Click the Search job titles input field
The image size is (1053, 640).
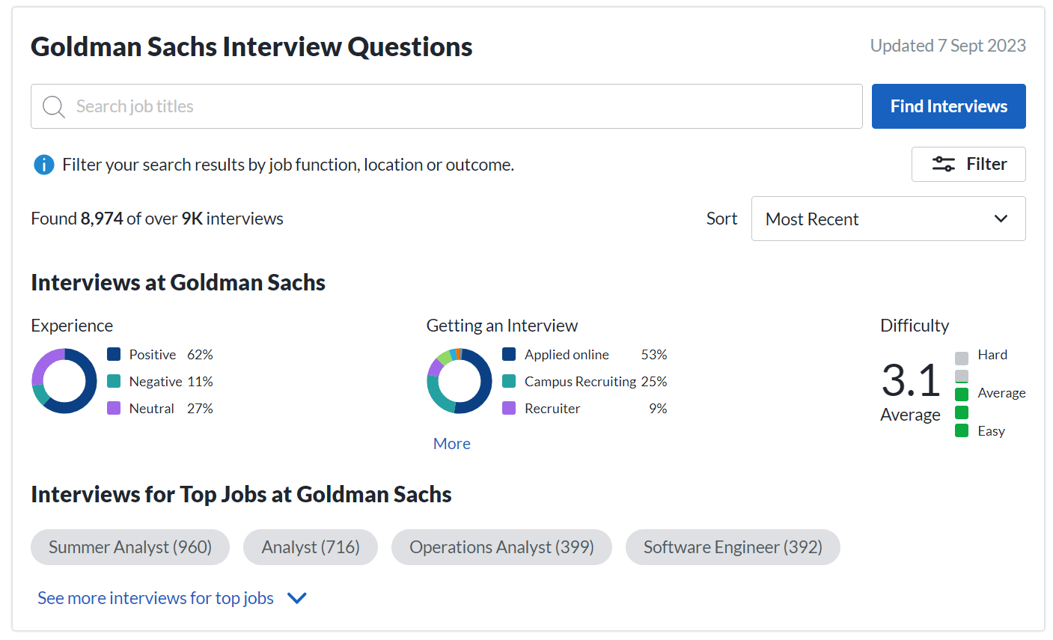click(x=299, y=106)
